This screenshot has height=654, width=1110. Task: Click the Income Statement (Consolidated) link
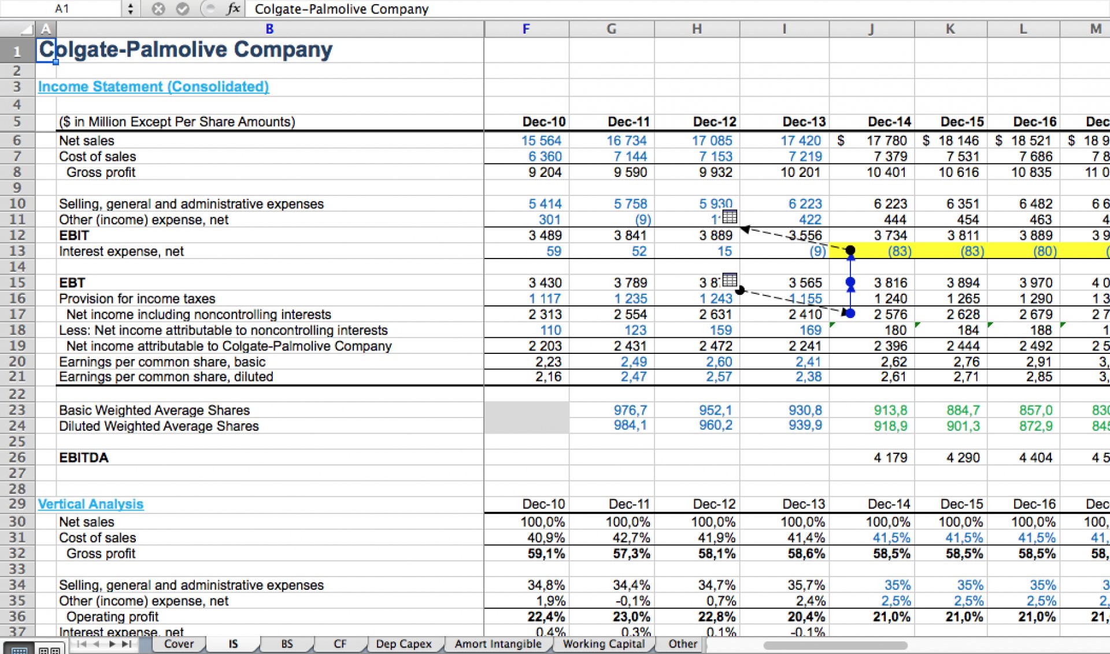coord(153,87)
